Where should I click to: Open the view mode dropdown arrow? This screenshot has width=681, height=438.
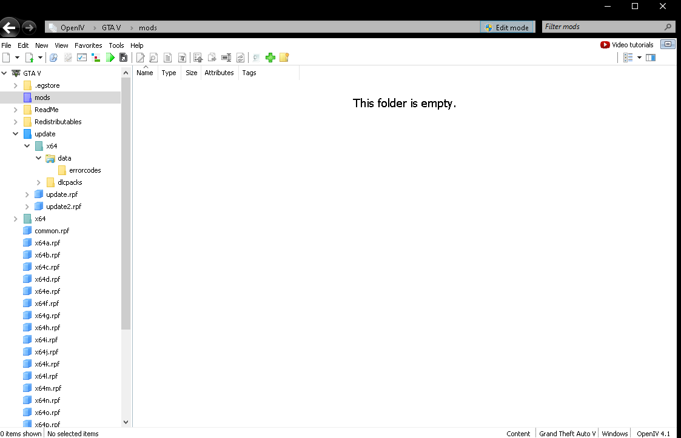[x=639, y=58]
